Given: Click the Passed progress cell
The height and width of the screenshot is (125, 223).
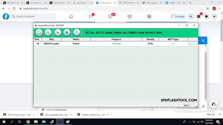Looking at the screenshot, I should tap(116, 44).
